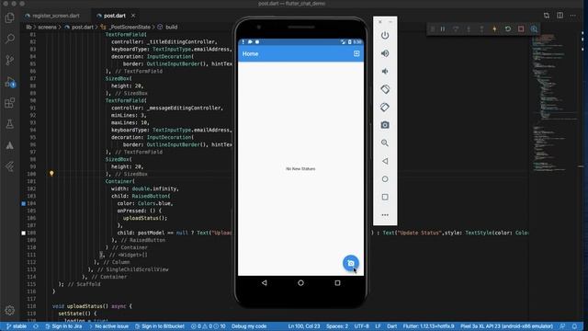Click the stable branch in status bar
Image resolution: width=588 pixels, height=331 pixels.
click(17, 326)
